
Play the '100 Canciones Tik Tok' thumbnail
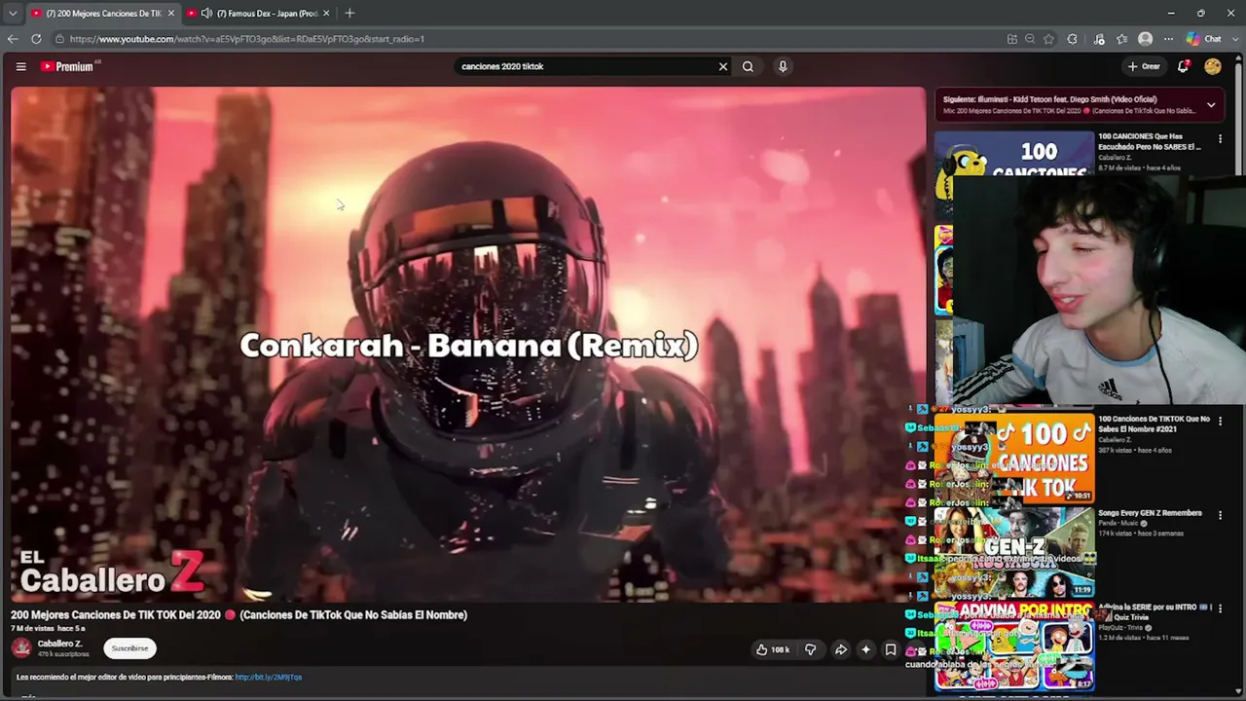(1013, 458)
